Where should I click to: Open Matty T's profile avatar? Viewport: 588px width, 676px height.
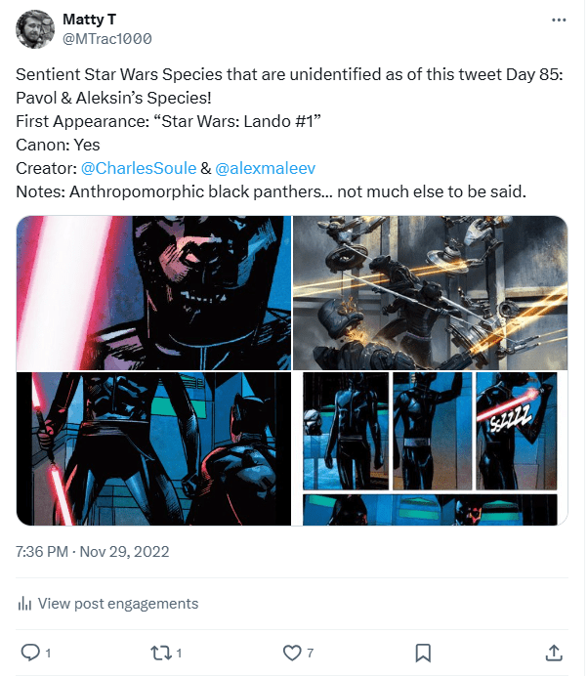point(35,29)
